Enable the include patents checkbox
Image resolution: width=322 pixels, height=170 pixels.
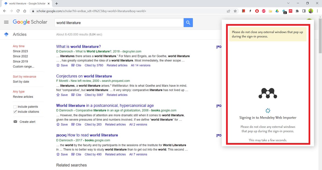pos(15,107)
